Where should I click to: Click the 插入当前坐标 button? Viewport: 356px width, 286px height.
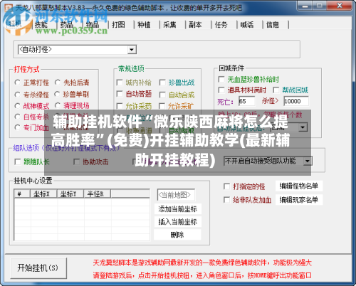178,222
